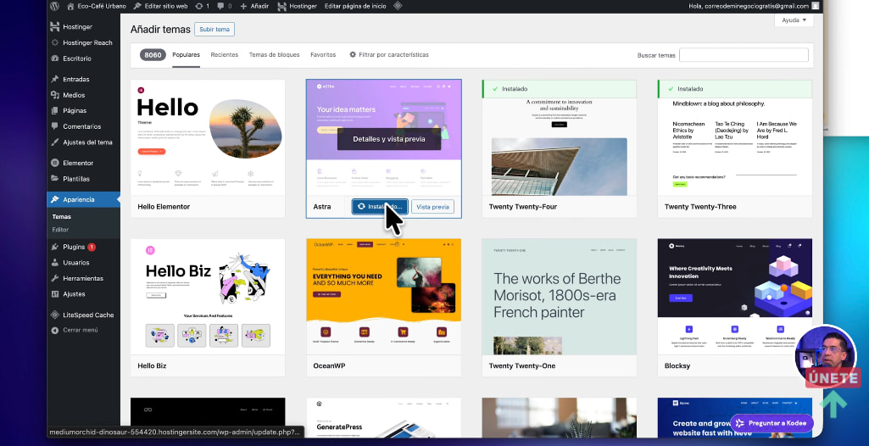This screenshot has height=446, width=869.
Task: Click the Twenty Twenty-Four theme name
Action: (522, 207)
